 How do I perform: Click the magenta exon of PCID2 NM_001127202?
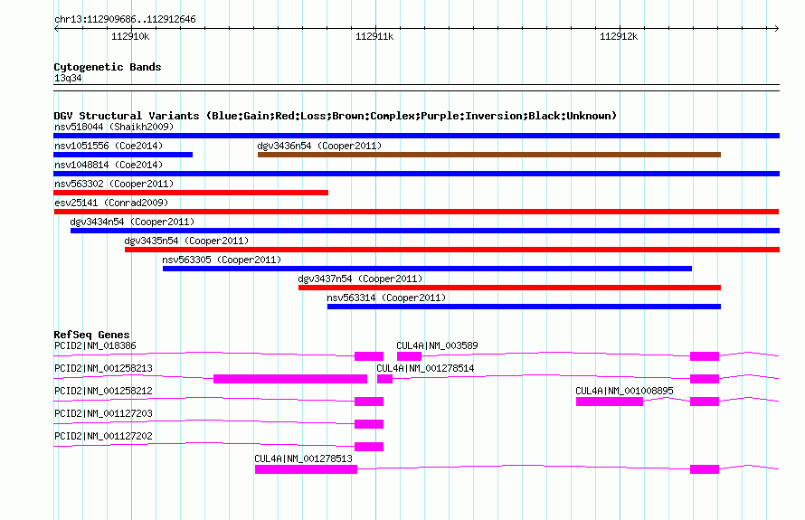(x=369, y=447)
